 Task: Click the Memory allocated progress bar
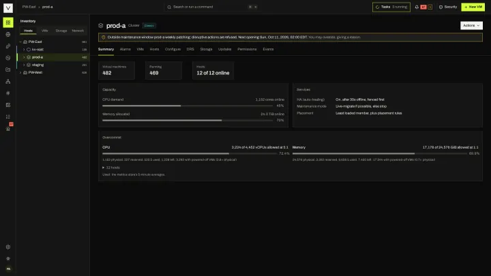[x=188, y=120]
